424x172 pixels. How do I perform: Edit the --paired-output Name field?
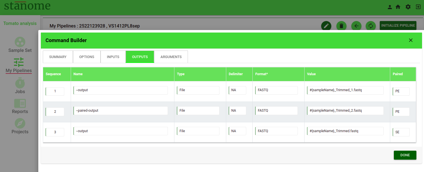point(121,111)
